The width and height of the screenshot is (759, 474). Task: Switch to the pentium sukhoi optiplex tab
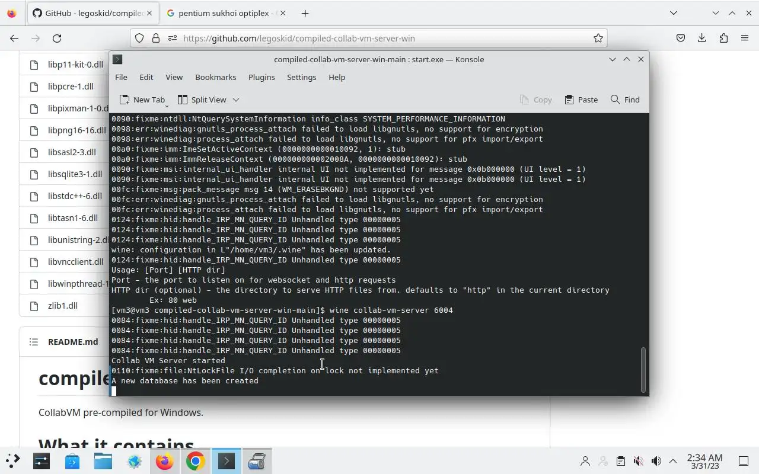point(227,13)
